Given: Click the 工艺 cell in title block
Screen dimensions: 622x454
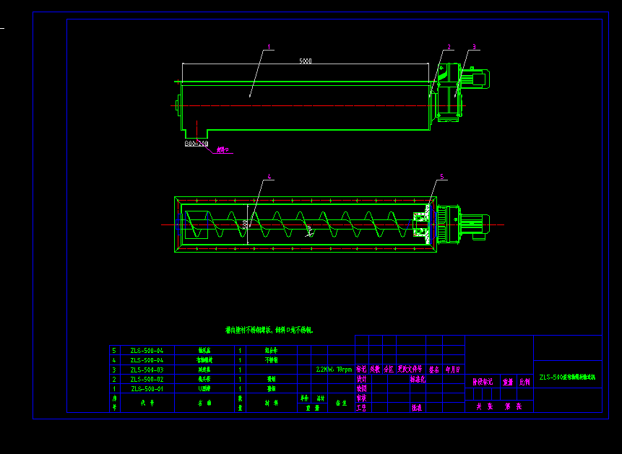Looking at the screenshot, I should point(361,408).
